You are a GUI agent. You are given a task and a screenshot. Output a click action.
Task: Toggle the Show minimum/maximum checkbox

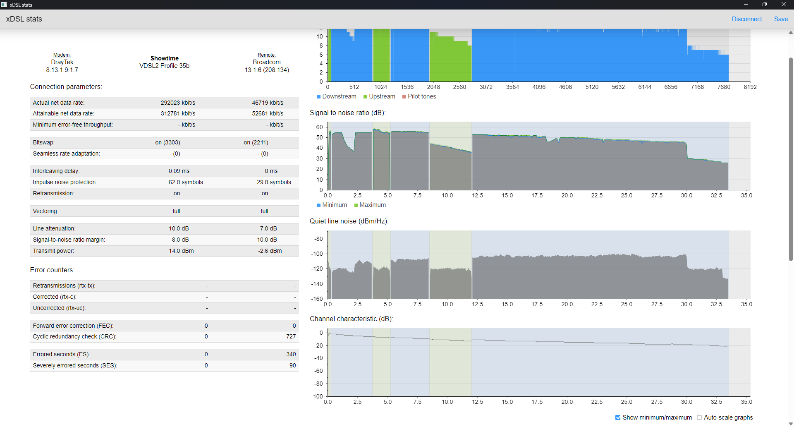pyautogui.click(x=618, y=417)
